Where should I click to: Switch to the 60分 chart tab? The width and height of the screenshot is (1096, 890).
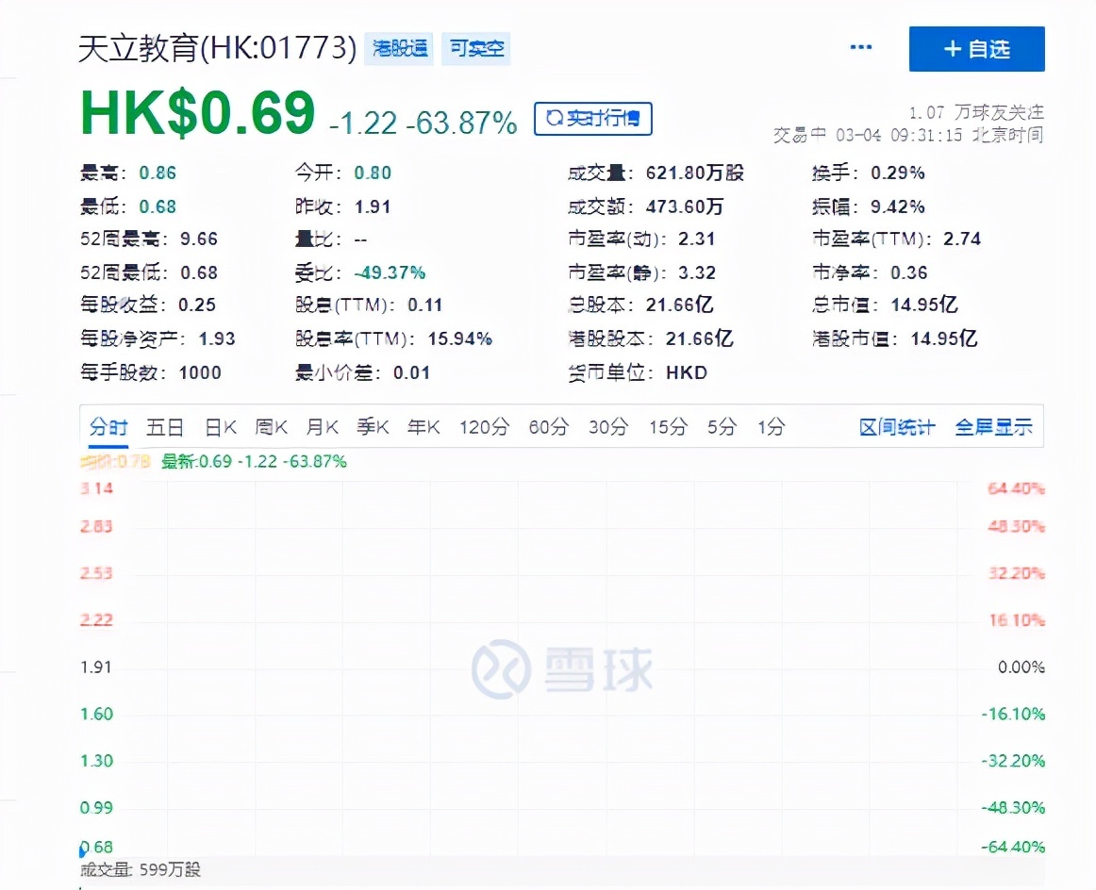(549, 427)
